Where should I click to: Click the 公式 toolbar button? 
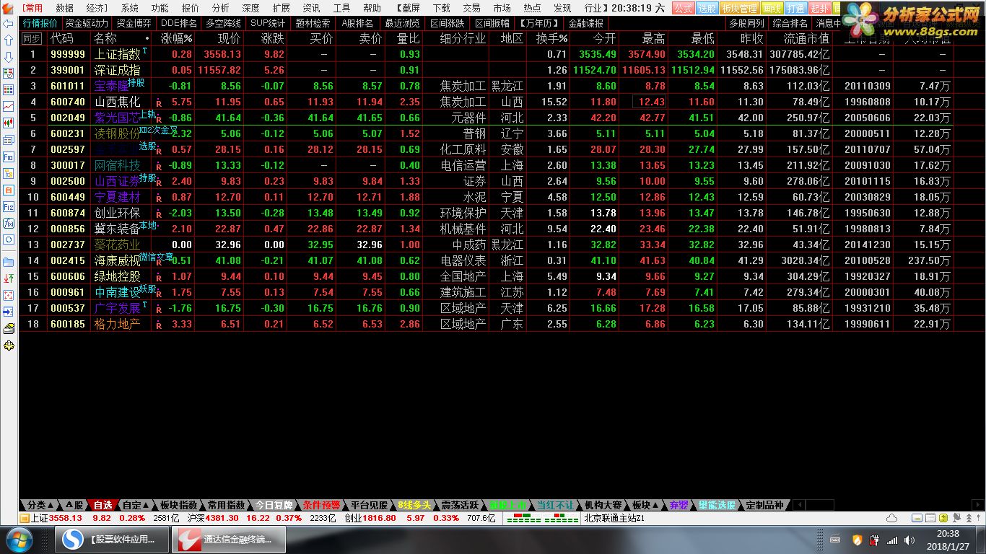point(683,8)
